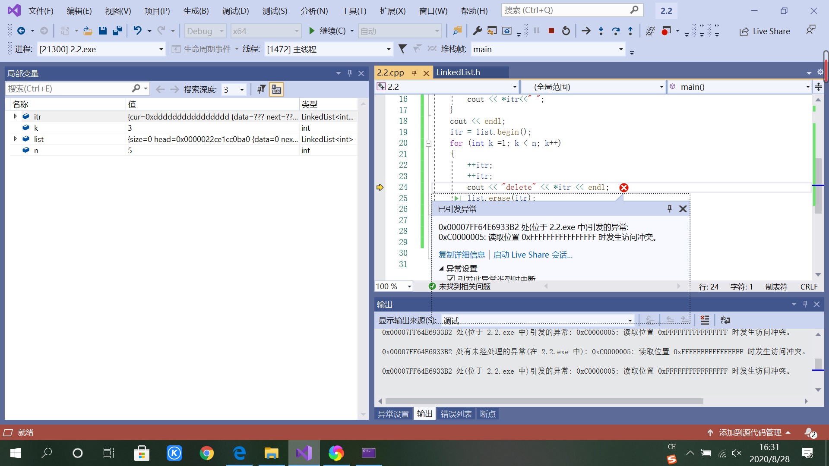Toggle the break on exception type checkbox

pos(451,279)
